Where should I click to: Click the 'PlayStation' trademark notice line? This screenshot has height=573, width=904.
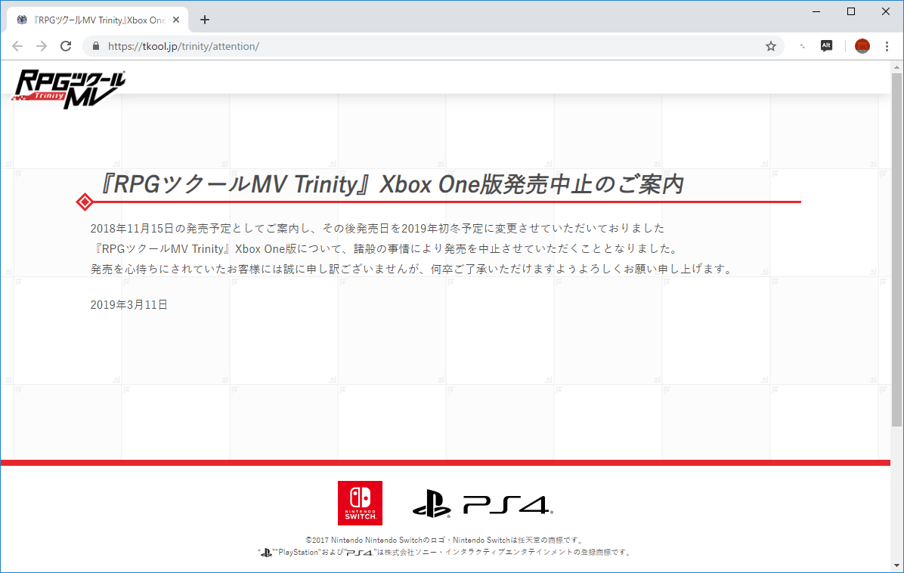[445, 553]
